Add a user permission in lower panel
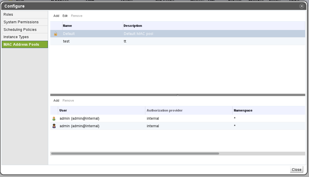The image size is (309, 177). pyautogui.click(x=56, y=100)
